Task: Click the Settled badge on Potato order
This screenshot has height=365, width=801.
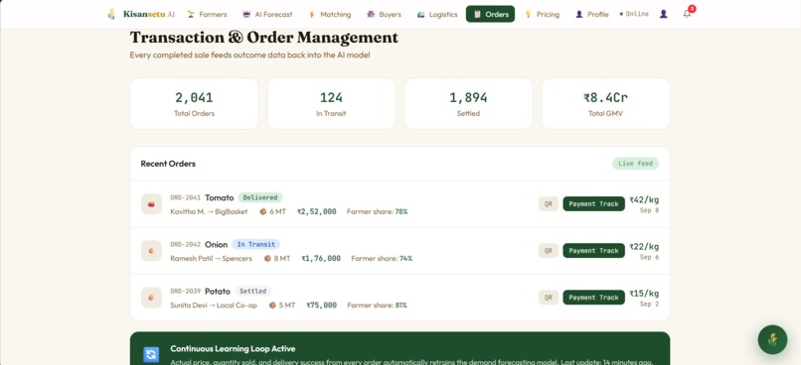Action: [x=252, y=291]
